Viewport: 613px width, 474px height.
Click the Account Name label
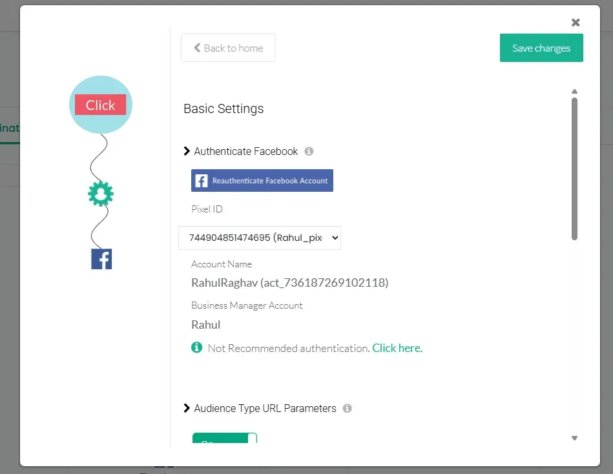click(x=222, y=264)
